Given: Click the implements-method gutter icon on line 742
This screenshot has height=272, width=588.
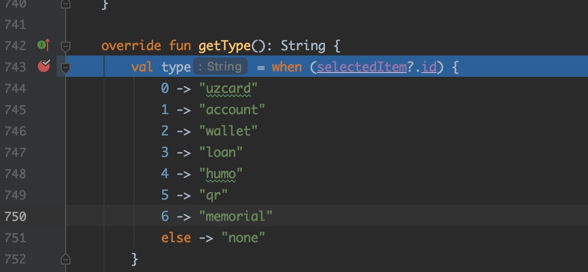Looking at the screenshot, I should click(44, 45).
